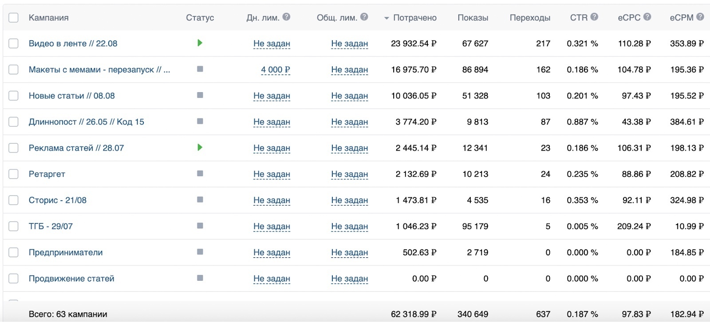Open the Продвижение статей campaign

coord(71,279)
